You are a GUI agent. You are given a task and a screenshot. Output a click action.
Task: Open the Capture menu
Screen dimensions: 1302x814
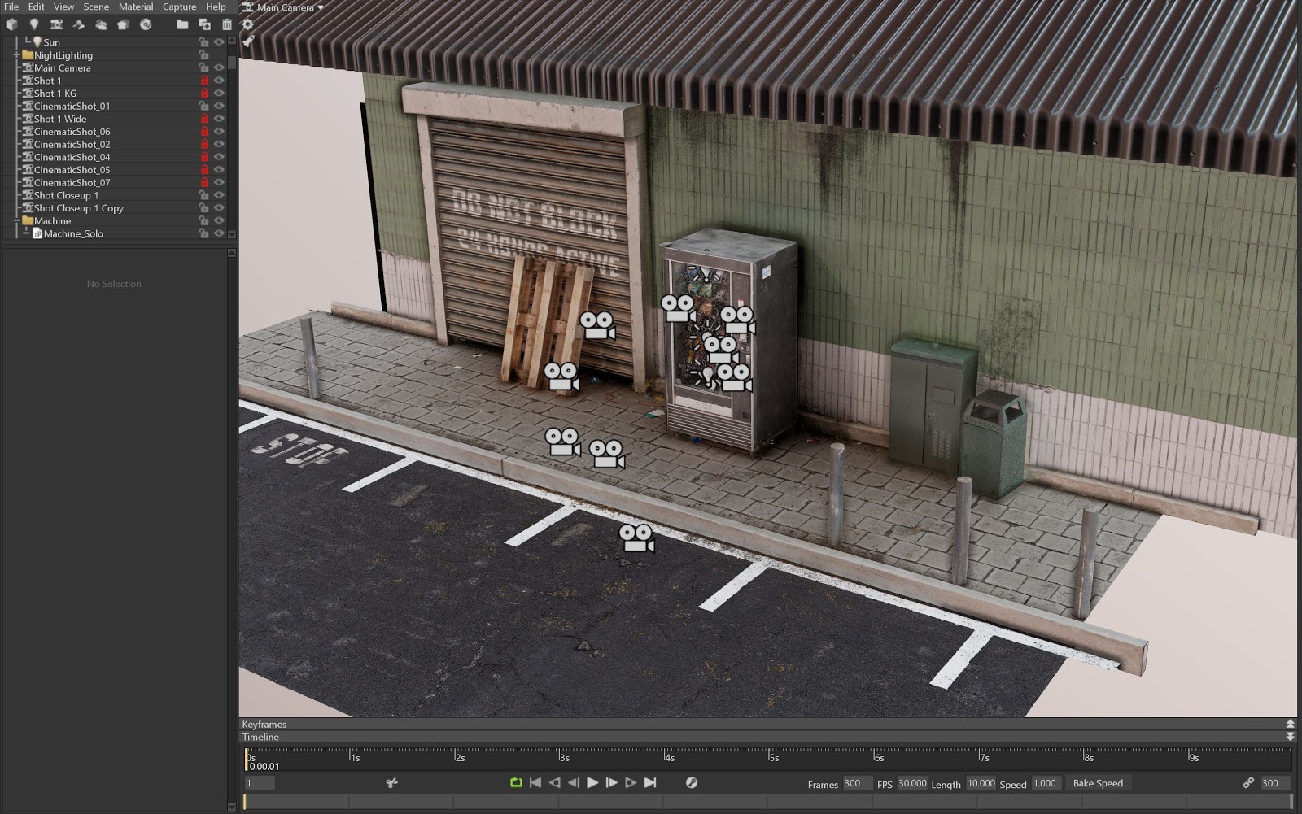179,7
